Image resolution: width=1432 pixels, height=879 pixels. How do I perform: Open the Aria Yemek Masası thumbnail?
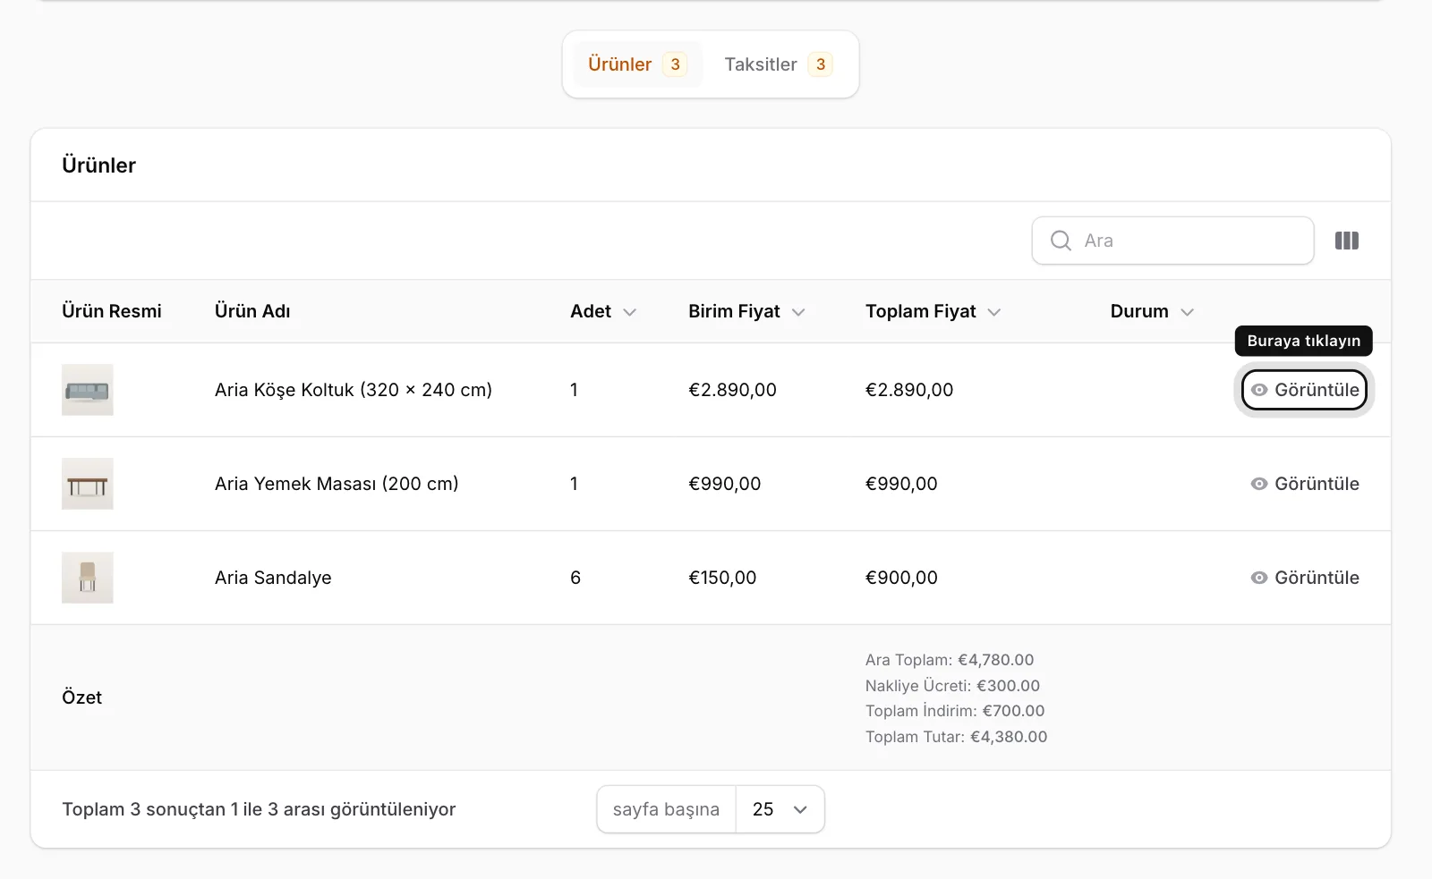coord(88,484)
